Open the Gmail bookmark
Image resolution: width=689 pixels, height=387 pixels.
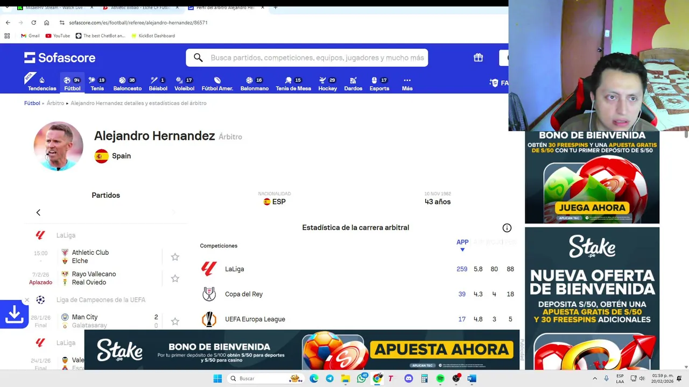click(x=30, y=36)
